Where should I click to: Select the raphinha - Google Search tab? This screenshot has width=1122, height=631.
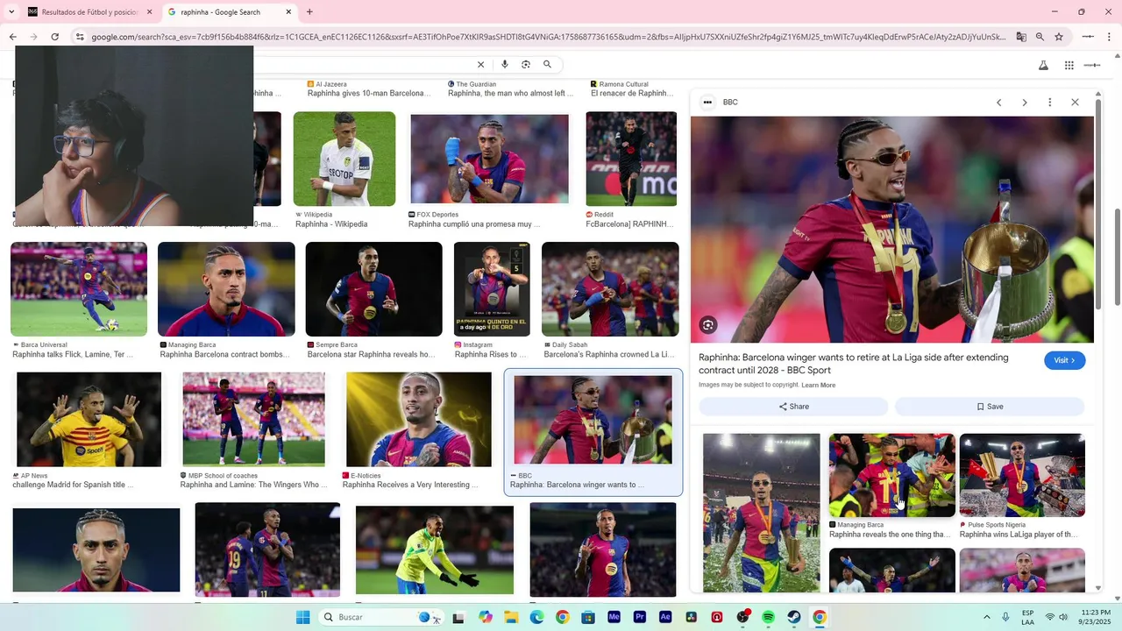click(230, 12)
